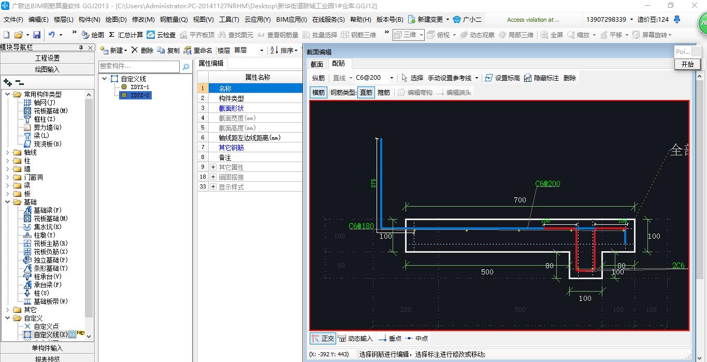Toggle 直筋 straight rebar type
Image resolution: width=707 pixels, height=362 pixels.
pyautogui.click(x=366, y=92)
